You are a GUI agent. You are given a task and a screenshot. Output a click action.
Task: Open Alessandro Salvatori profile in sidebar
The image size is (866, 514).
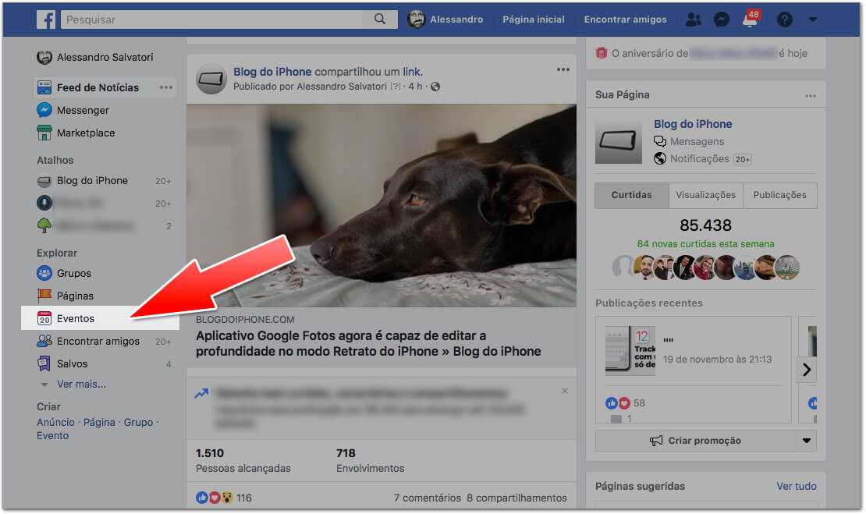[x=95, y=57]
